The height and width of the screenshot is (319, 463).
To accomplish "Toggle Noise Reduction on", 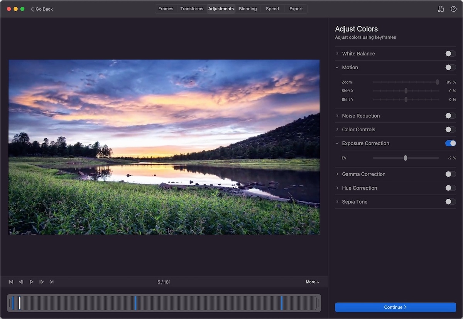I will point(450,116).
